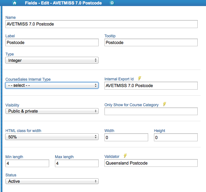
Task: Click into the Max length field
Action: click(x=77, y=163)
